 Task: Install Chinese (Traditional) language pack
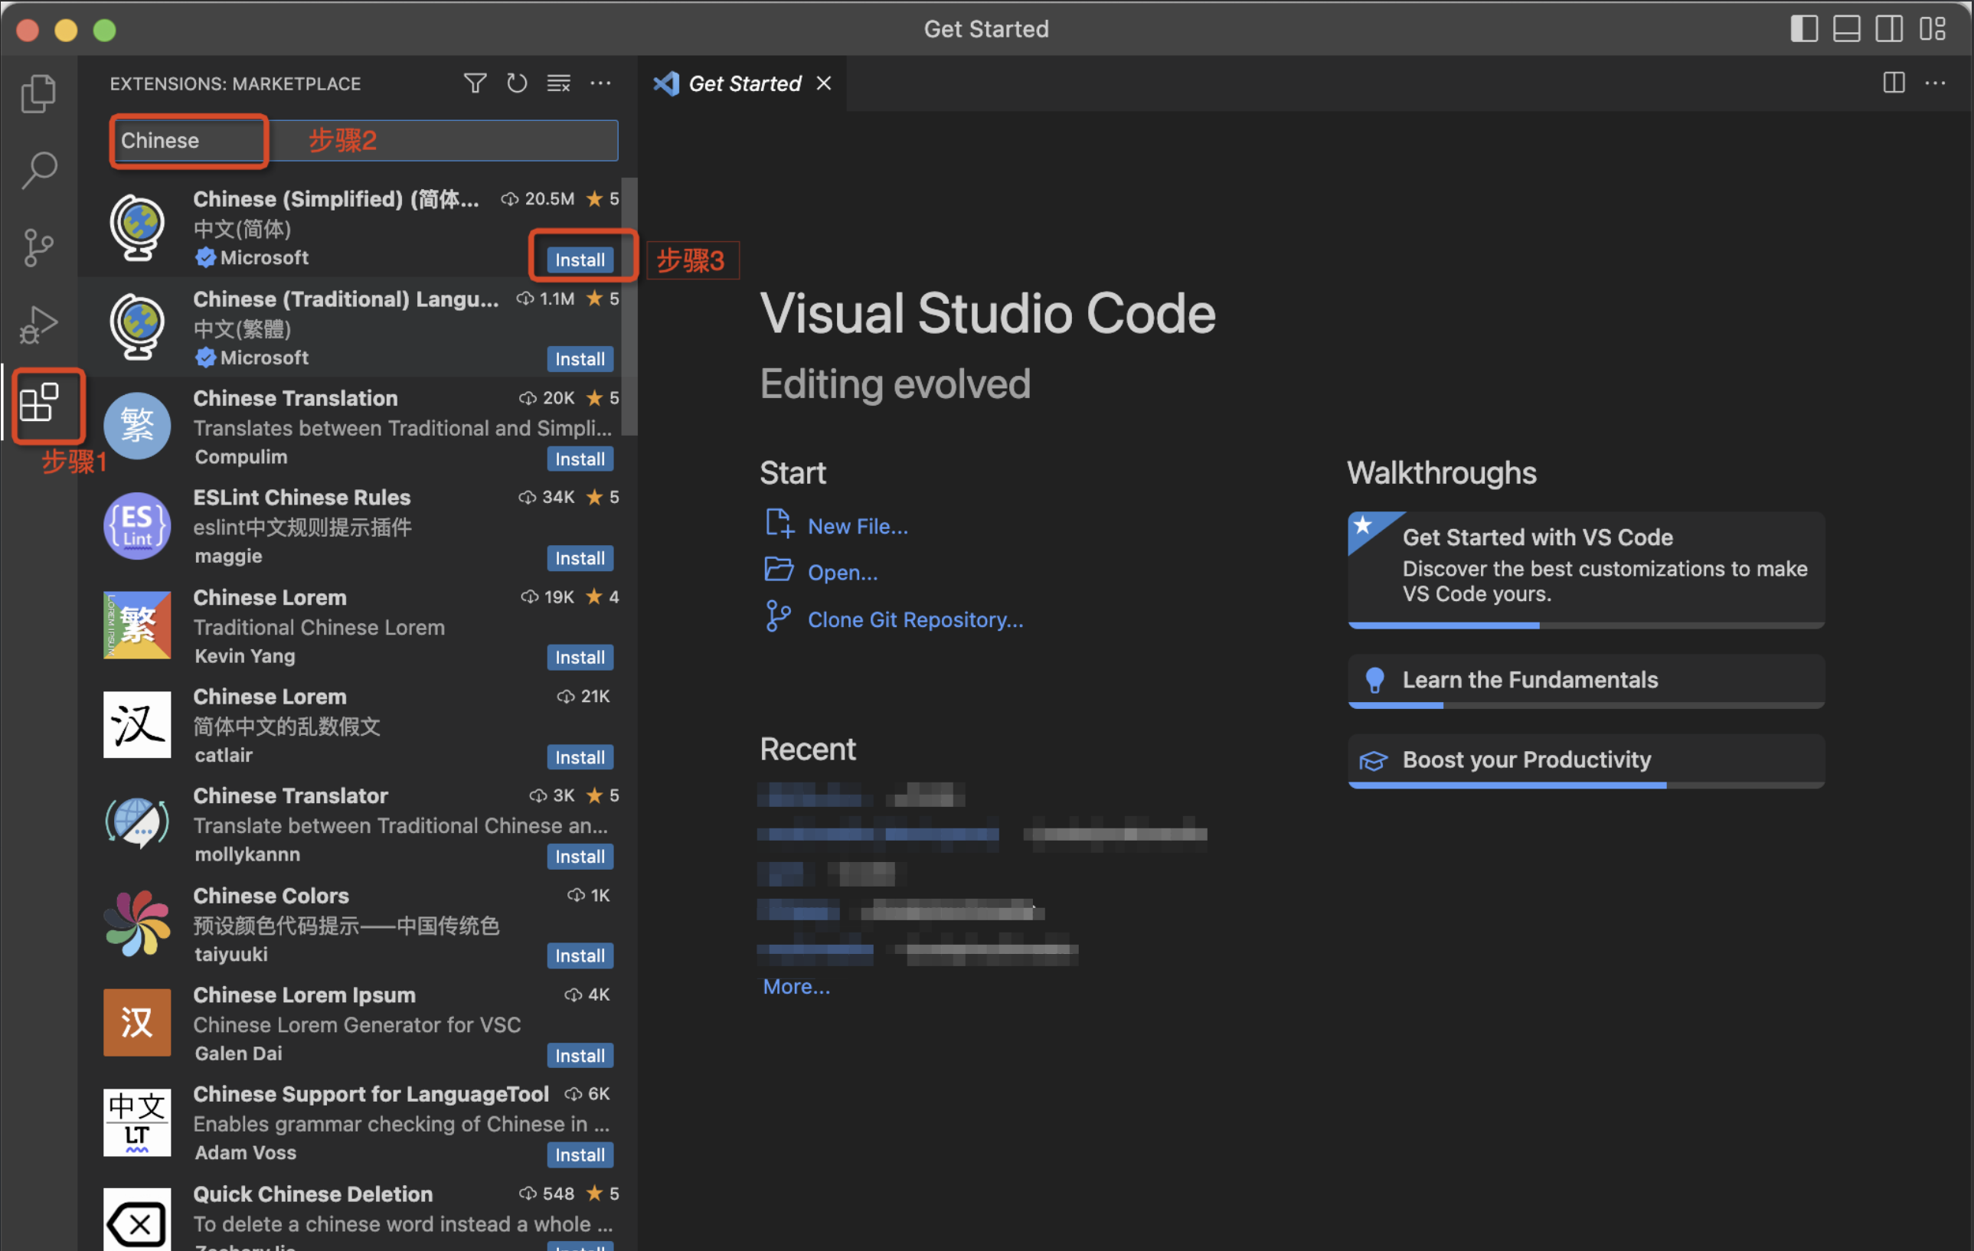(x=580, y=358)
